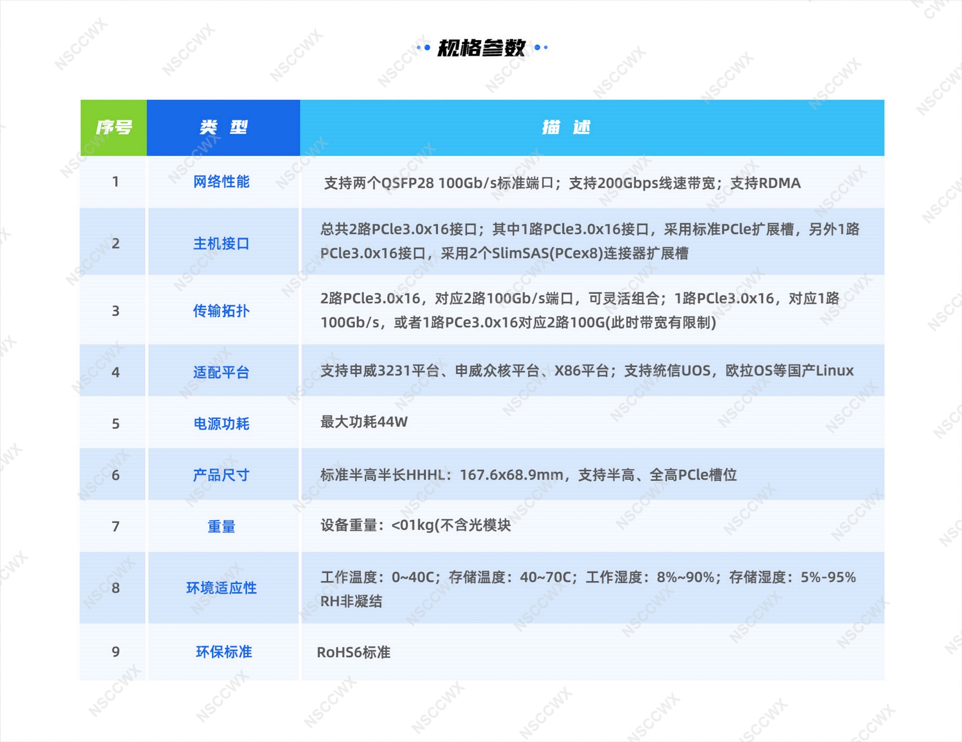Click sequence number 6 in 产品尺寸 row
962x742 pixels.
pyautogui.click(x=115, y=475)
